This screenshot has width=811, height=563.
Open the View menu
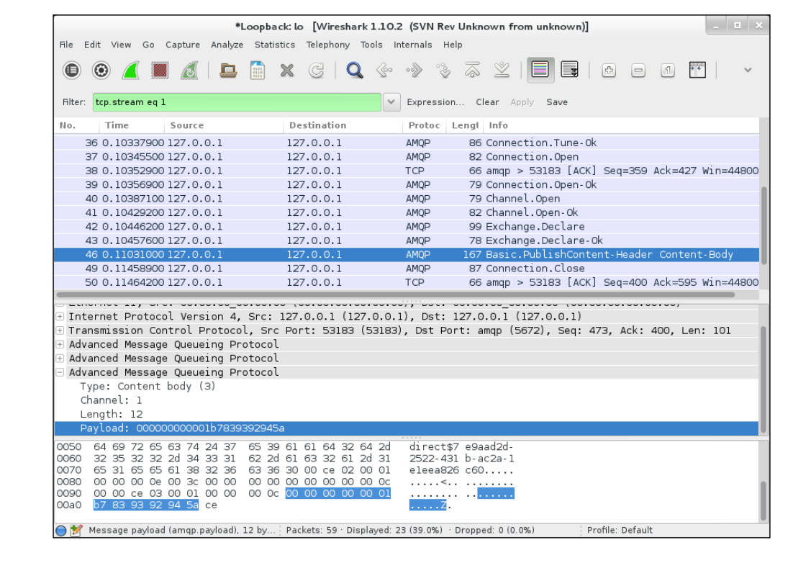click(x=120, y=45)
